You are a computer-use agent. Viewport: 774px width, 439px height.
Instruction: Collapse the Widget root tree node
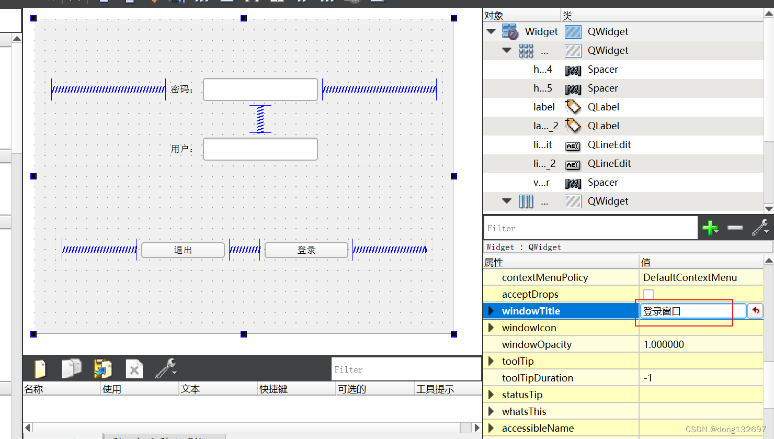click(x=491, y=31)
